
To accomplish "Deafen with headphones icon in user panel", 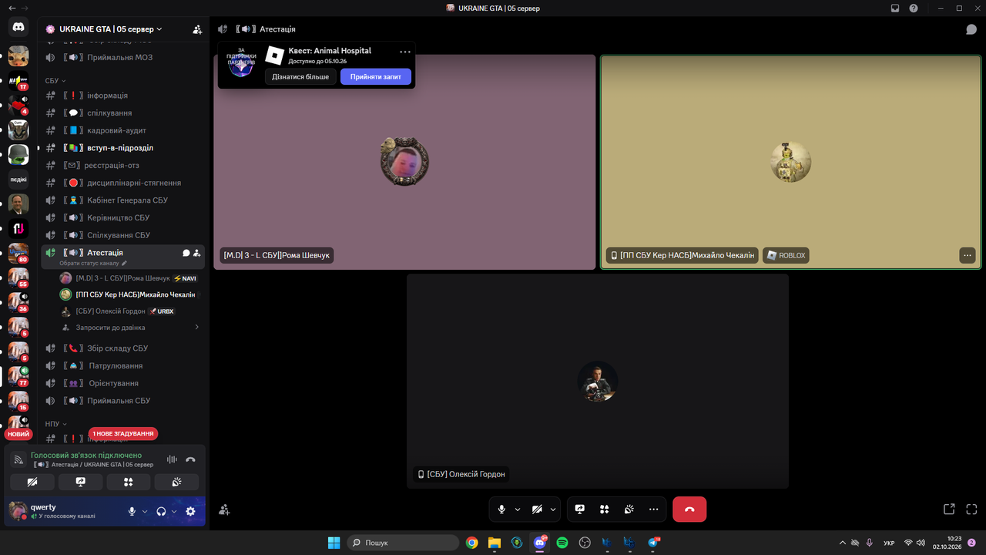I will tap(161, 511).
